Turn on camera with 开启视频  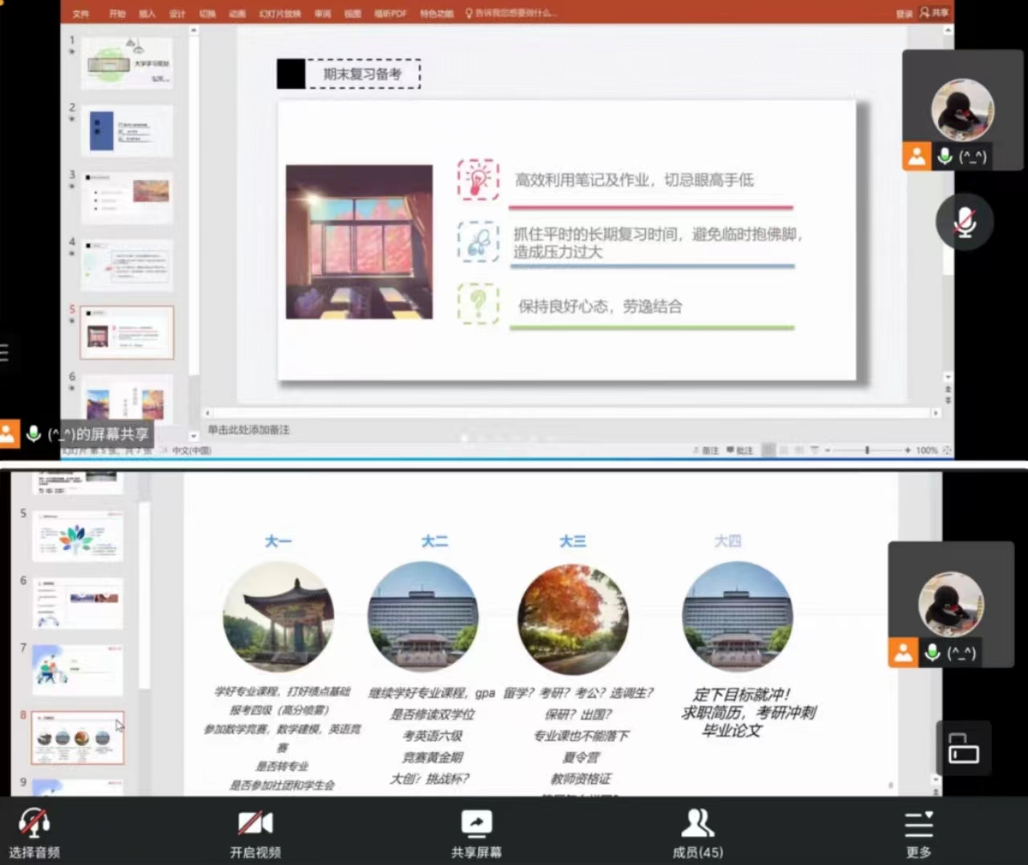tap(255, 823)
